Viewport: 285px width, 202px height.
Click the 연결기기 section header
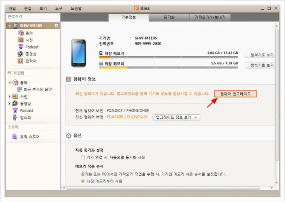(x=15, y=16)
